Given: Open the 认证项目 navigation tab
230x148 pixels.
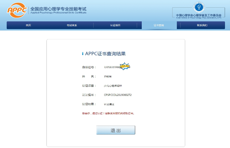Looking at the screenshot, I should [115, 25].
